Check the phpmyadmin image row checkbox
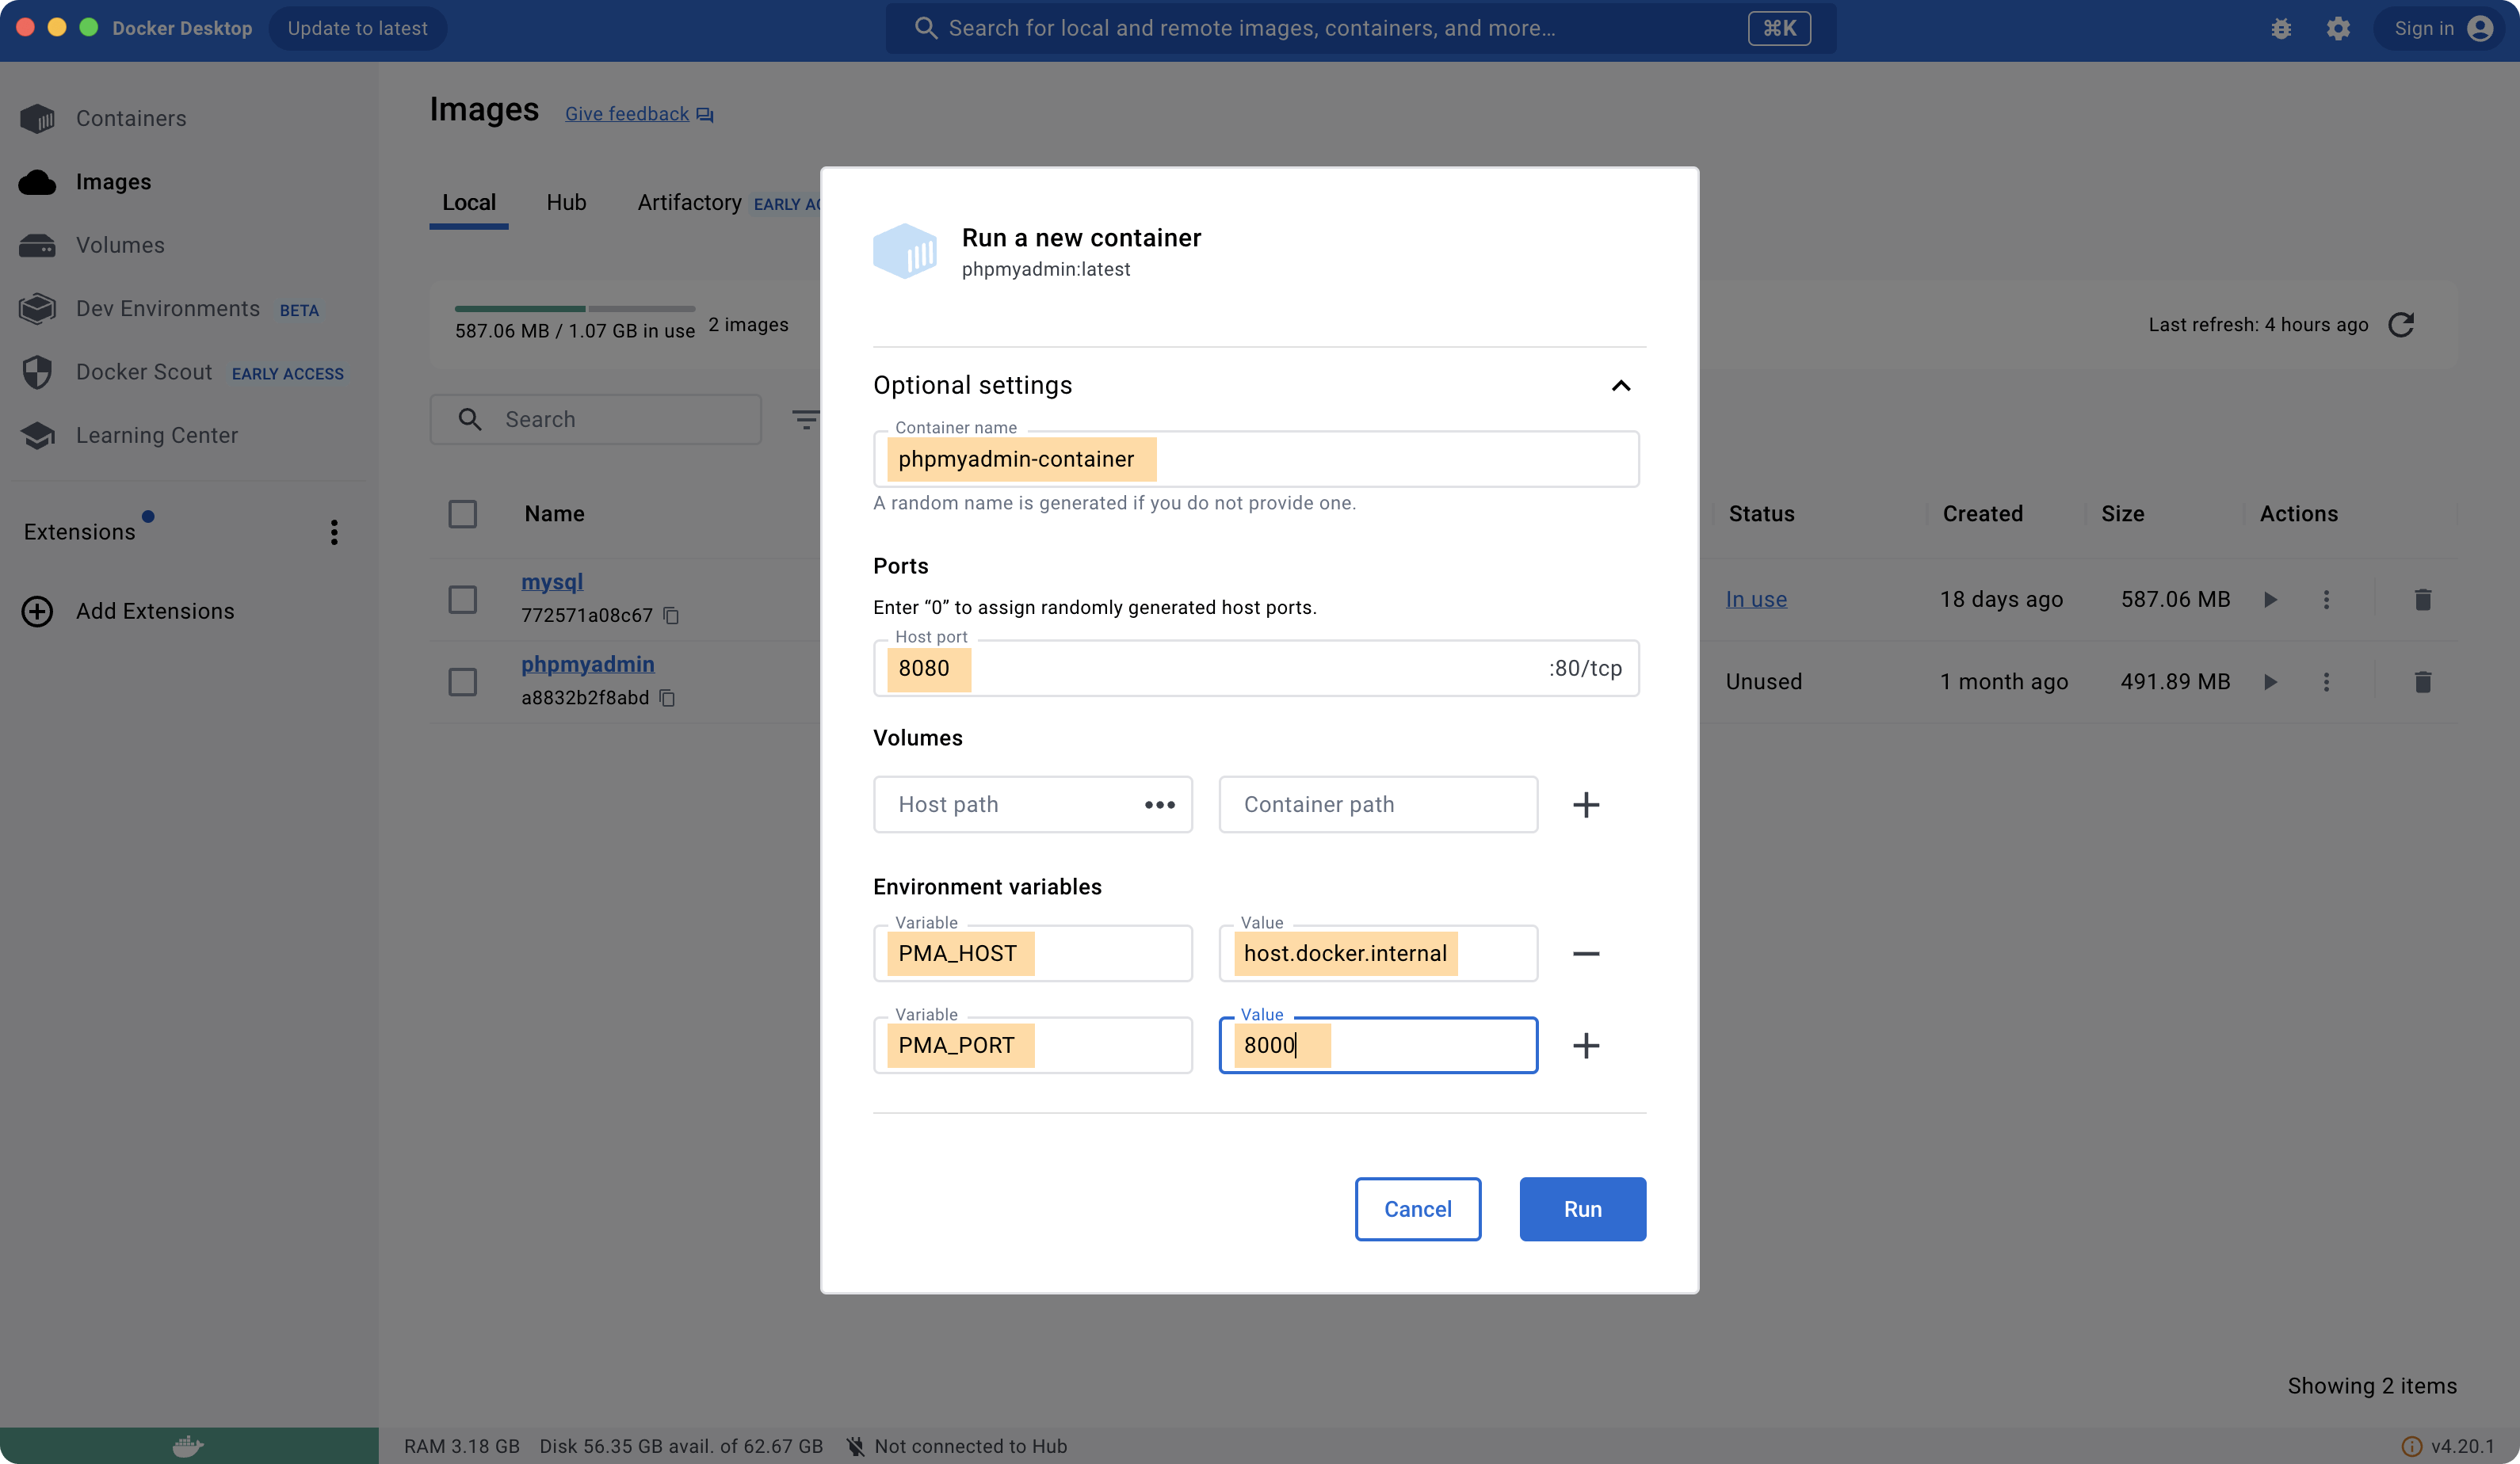 462,682
